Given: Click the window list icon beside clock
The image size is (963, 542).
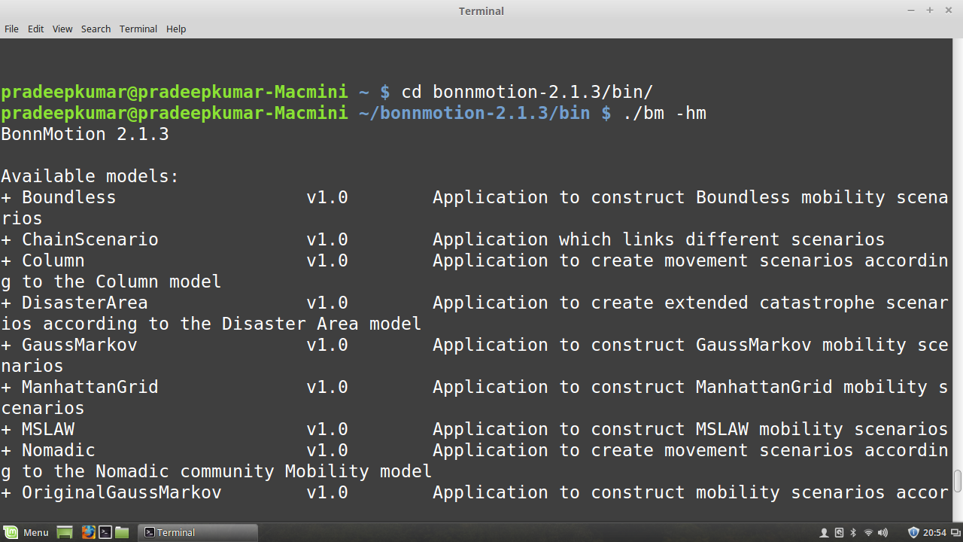Looking at the screenshot, I should pos(954,532).
